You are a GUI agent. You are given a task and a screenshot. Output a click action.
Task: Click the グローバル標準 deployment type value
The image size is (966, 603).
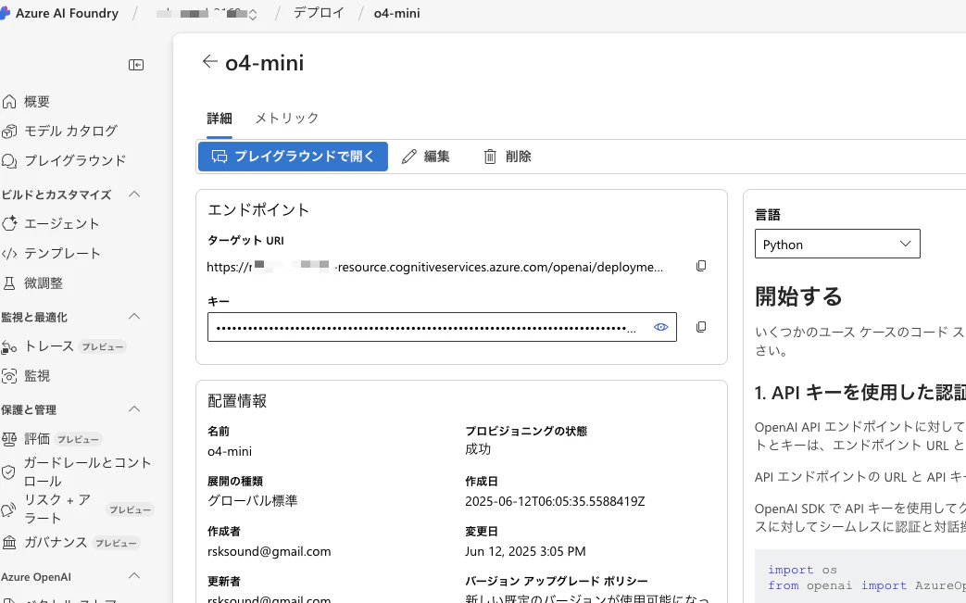(x=253, y=501)
